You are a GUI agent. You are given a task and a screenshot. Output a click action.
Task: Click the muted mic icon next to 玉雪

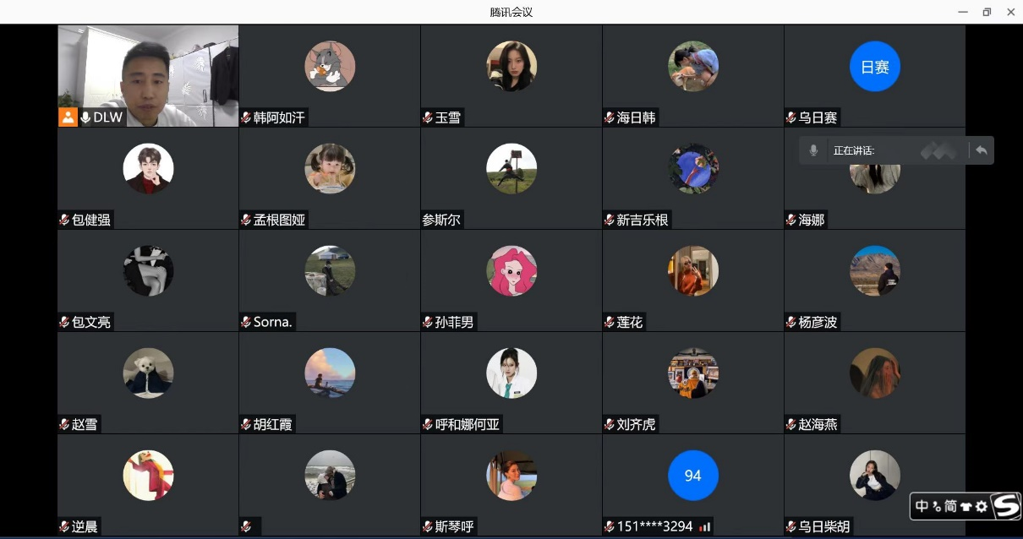[428, 117]
